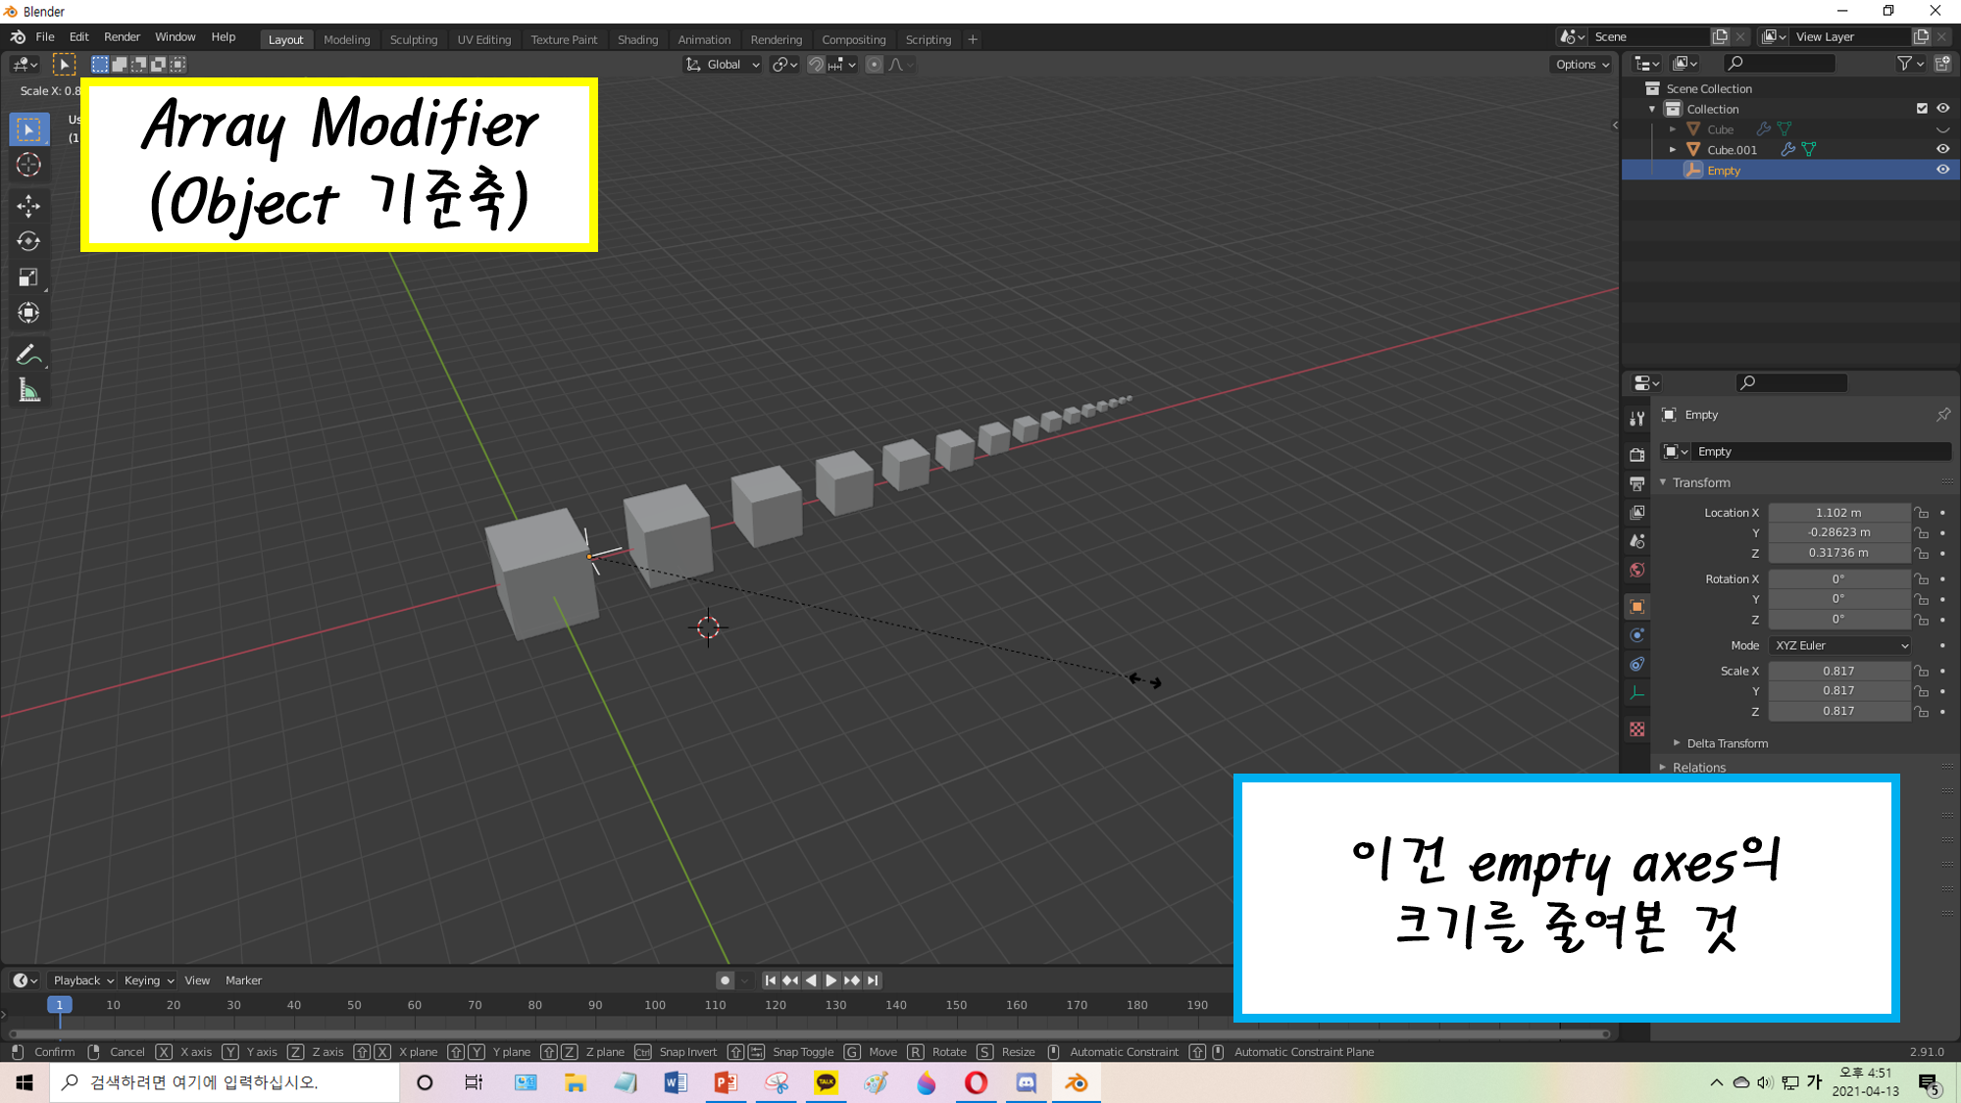Screen dimensions: 1961x1103
Task: Select the Annotate pencil tool
Action: (28, 355)
